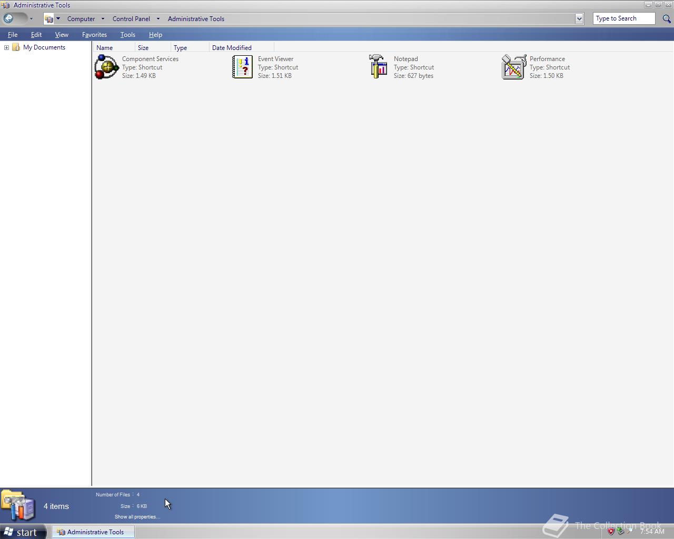Click Administrative Tools breadcrumb segment

click(x=196, y=19)
